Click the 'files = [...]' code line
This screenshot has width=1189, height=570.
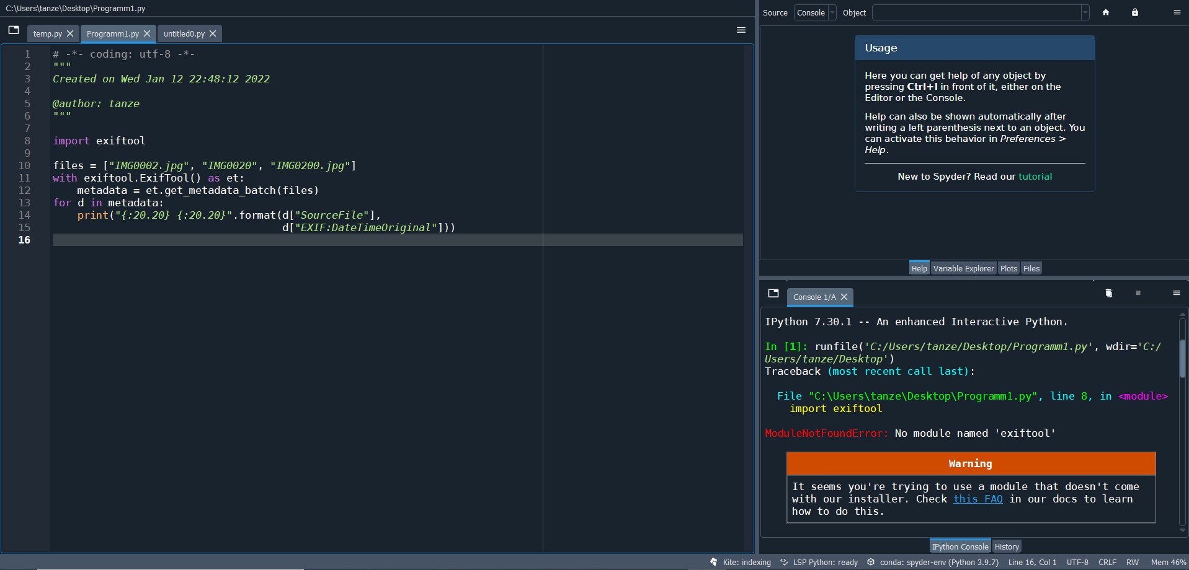click(x=205, y=165)
